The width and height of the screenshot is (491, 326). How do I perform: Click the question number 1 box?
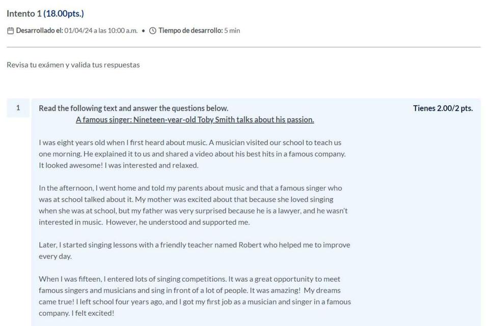pyautogui.click(x=18, y=107)
